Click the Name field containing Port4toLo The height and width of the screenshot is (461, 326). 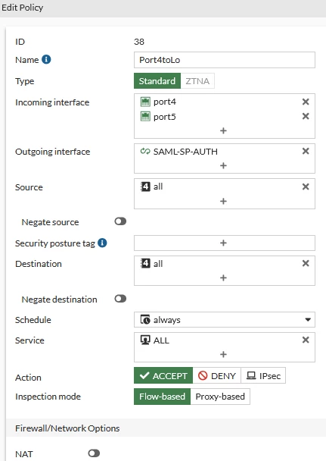point(225,60)
